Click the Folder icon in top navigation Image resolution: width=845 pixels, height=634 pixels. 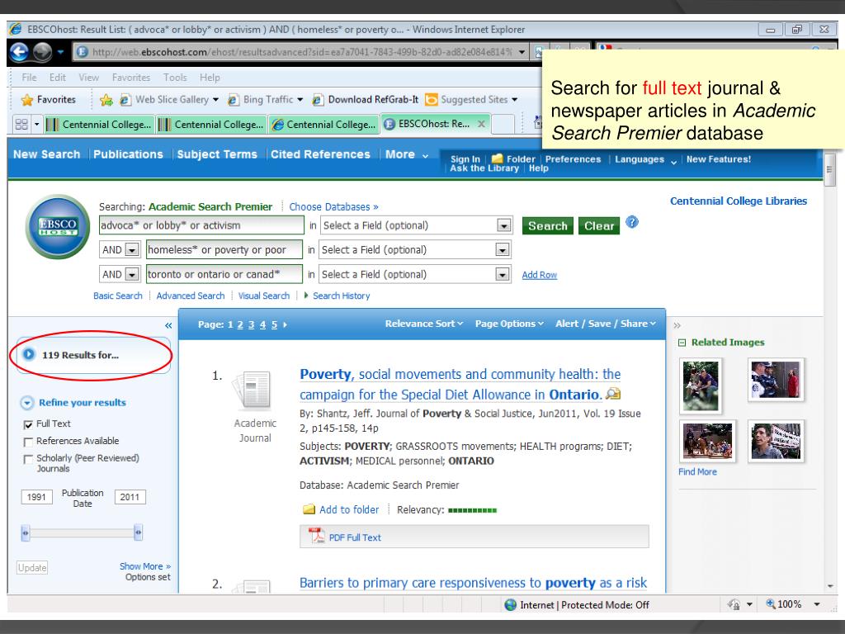[497, 158]
